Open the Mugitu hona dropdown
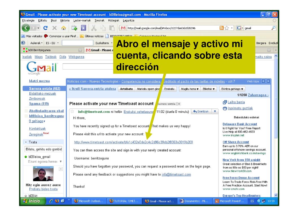Image resolution: width=289 pixels, height=217 pixels. coord(190,89)
